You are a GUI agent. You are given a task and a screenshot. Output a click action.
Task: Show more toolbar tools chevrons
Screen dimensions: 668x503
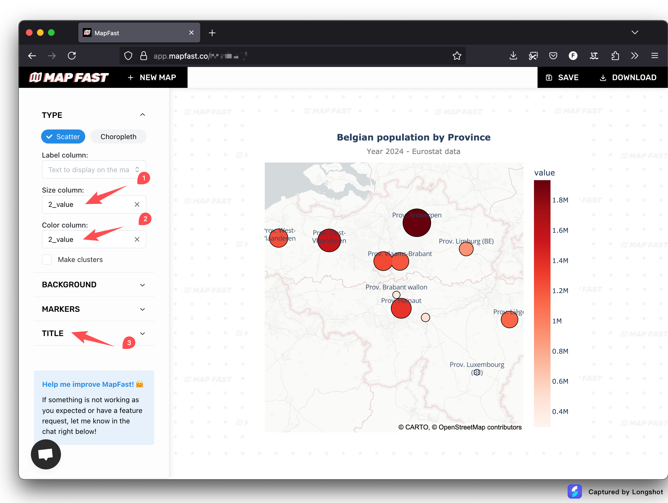[x=634, y=56]
